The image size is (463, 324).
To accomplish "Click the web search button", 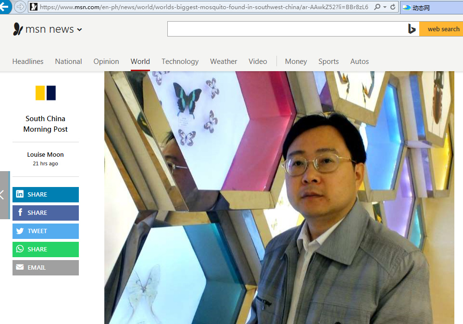I will (x=441, y=29).
